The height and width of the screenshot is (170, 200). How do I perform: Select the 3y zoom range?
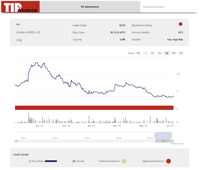tap(160, 53)
